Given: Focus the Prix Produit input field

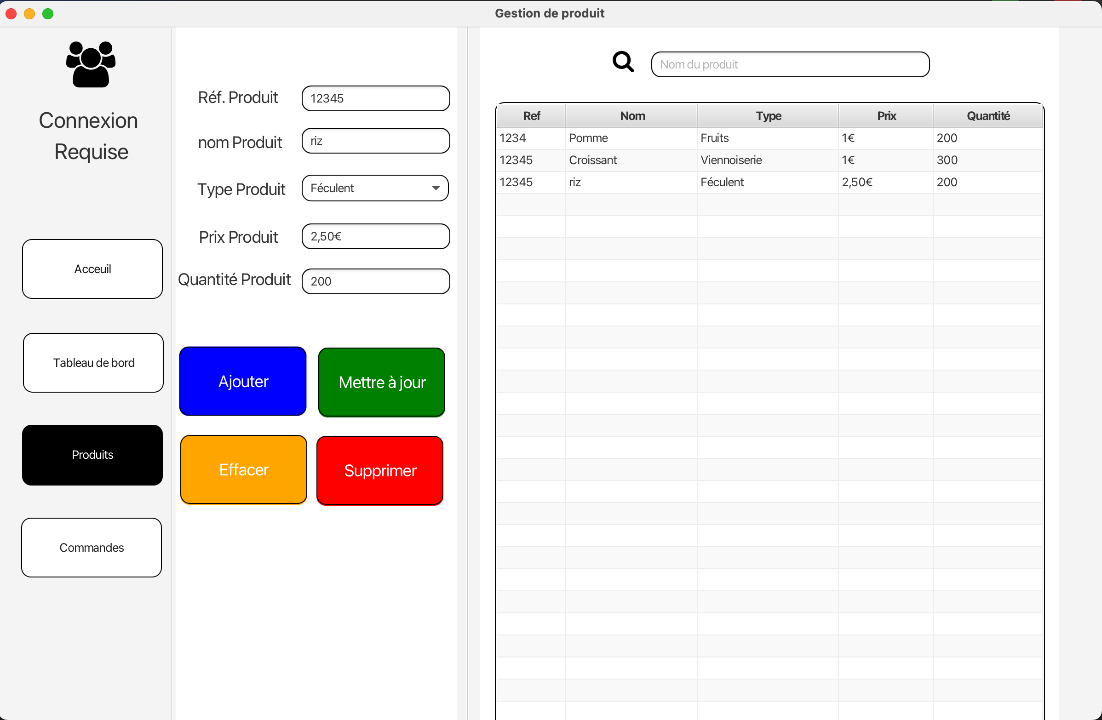Looking at the screenshot, I should pos(376,236).
